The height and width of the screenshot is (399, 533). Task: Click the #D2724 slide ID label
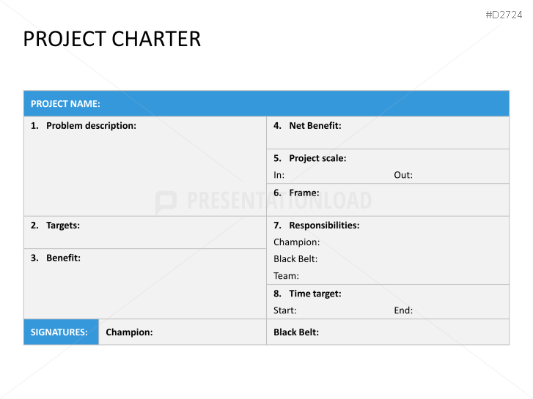[x=504, y=15]
